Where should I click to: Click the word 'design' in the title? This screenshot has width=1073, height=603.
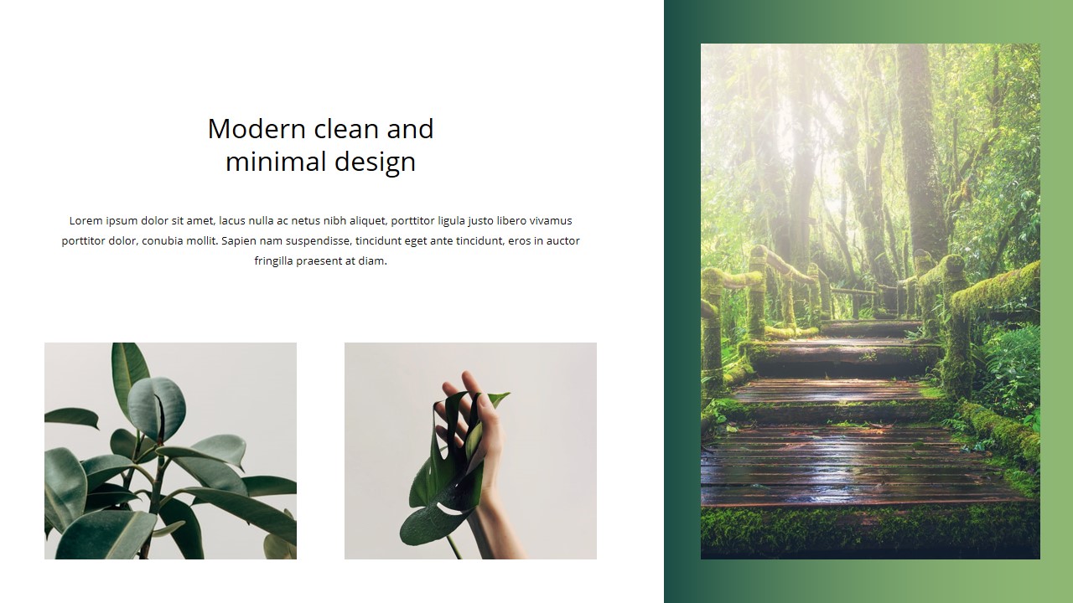point(375,162)
